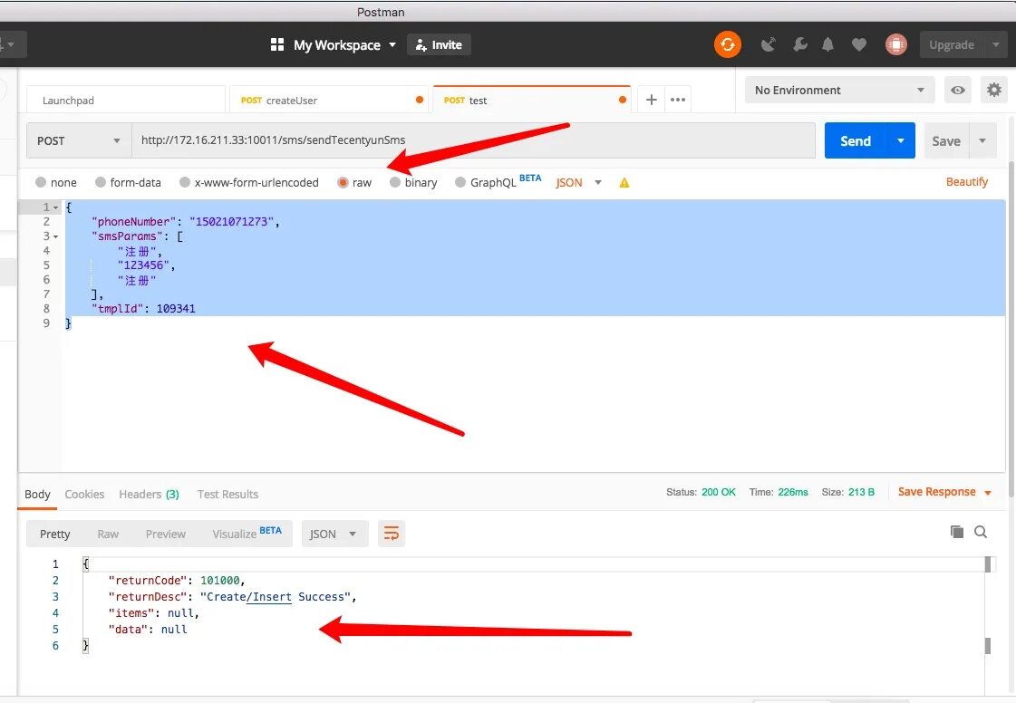Switch response view to Raw
This screenshot has width=1016, height=703.
coord(108,534)
